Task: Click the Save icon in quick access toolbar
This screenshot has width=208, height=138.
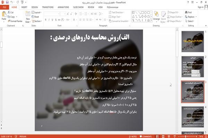Action: (7, 2)
